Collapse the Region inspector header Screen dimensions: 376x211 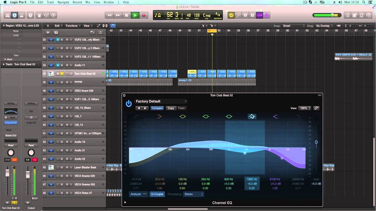[x=4, y=25]
